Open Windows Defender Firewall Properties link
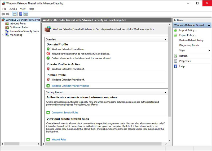 click(70, 86)
